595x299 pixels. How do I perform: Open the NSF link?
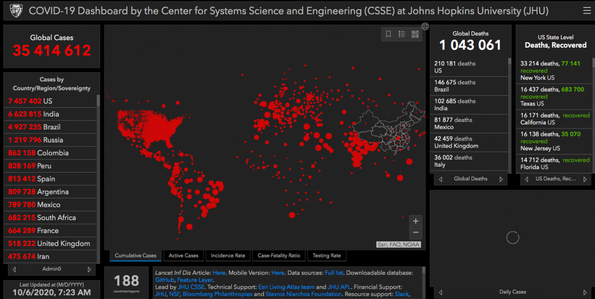pos(175,294)
